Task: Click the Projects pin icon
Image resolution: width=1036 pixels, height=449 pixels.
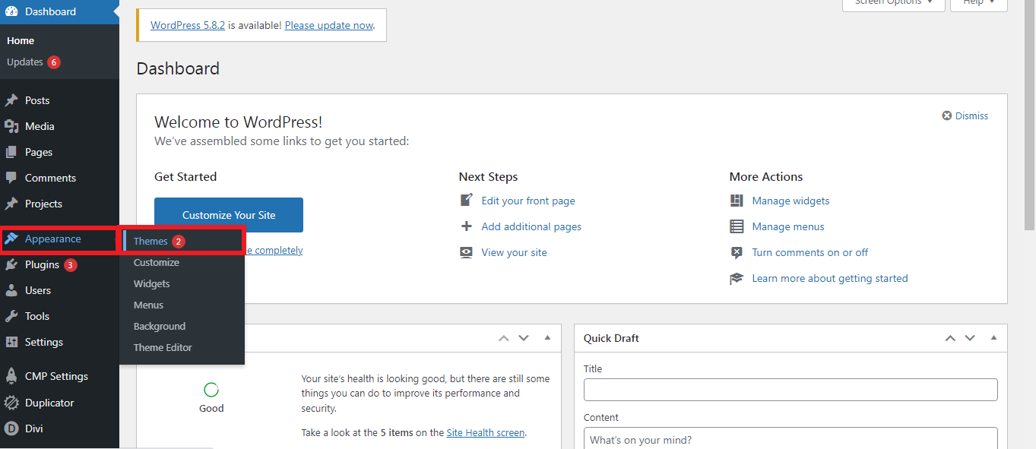Action: 11,204
